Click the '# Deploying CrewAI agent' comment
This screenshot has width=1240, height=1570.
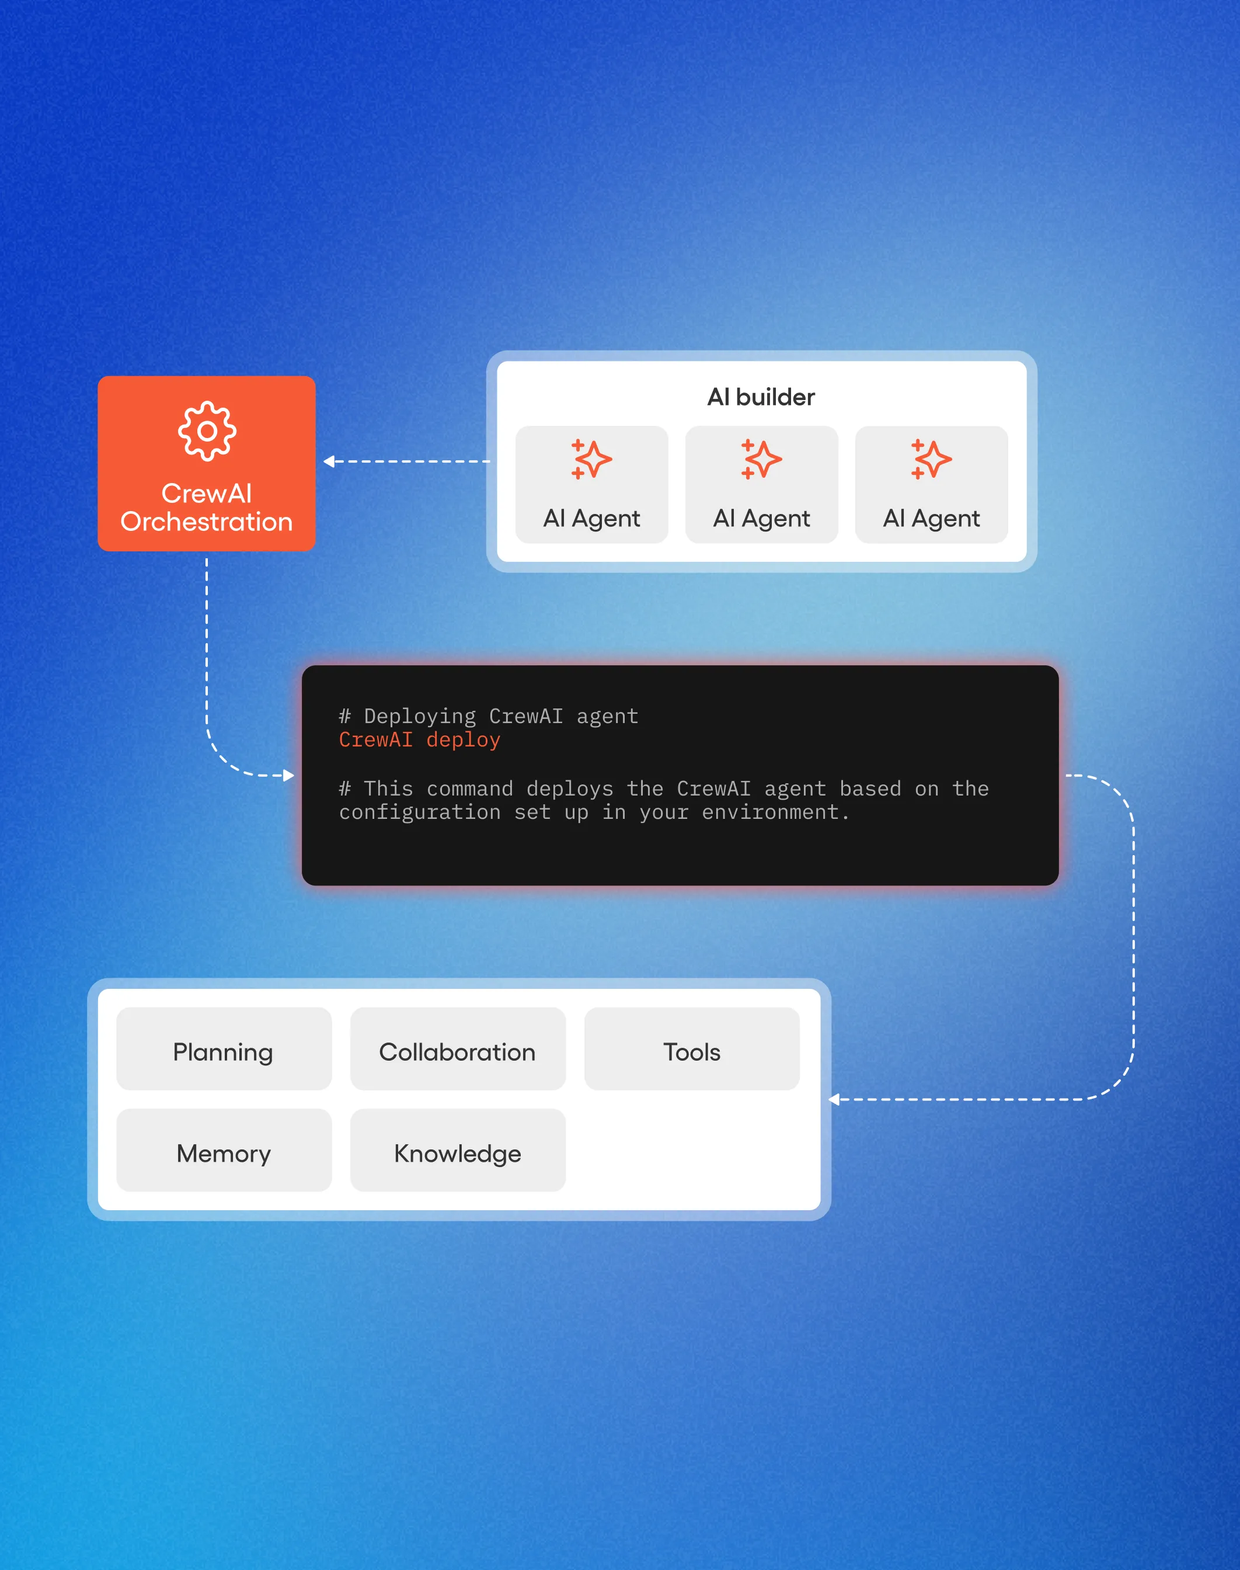[488, 716]
